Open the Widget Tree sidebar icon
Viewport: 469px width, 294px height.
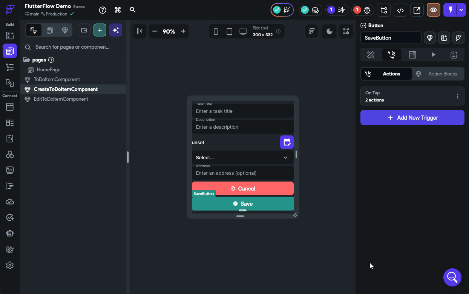click(x=10, y=67)
